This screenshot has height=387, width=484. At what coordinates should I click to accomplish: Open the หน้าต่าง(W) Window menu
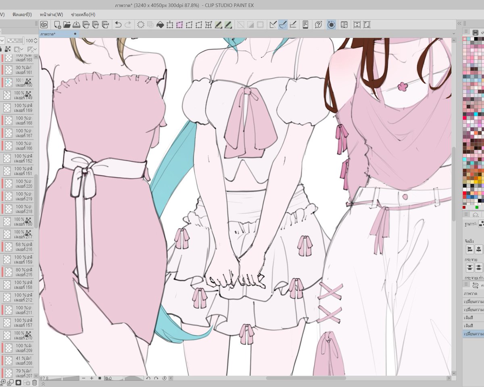tap(52, 15)
